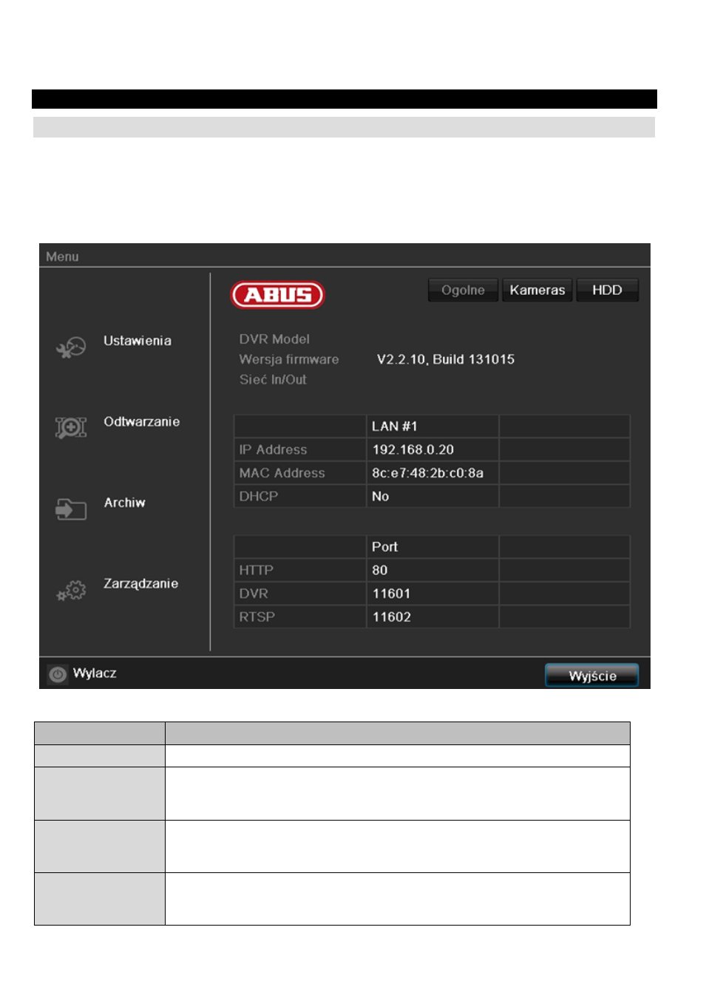Select the Zarządzanie menu label
Image resolution: width=706 pixels, height=998 pixels.
[140, 583]
